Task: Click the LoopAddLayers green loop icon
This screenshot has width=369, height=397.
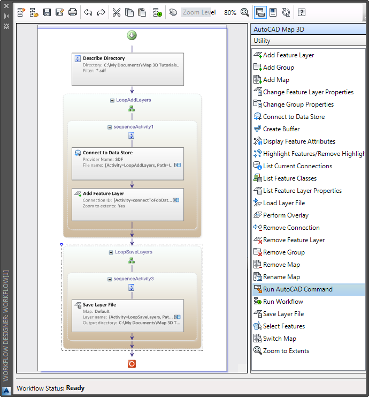Action: coord(132,109)
